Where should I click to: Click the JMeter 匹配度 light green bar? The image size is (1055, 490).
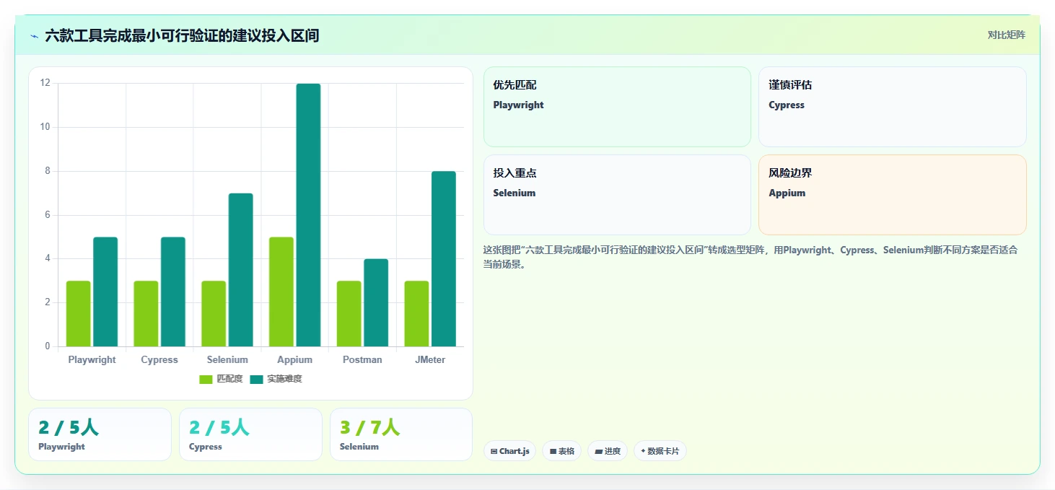[x=416, y=314]
